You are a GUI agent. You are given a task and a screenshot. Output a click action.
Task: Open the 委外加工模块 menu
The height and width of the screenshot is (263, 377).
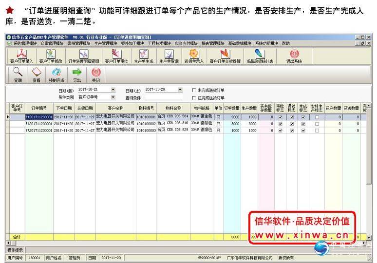[132, 43]
